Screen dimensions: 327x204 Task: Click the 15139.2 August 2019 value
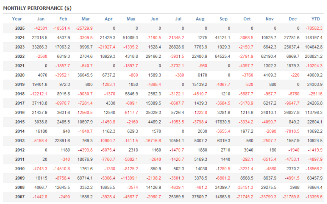pos(199,85)
